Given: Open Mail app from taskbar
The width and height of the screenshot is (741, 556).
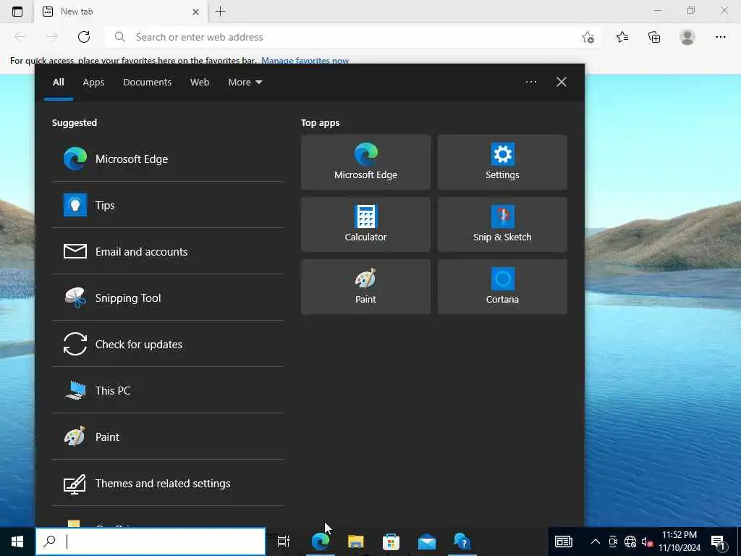Looking at the screenshot, I should point(427,542).
